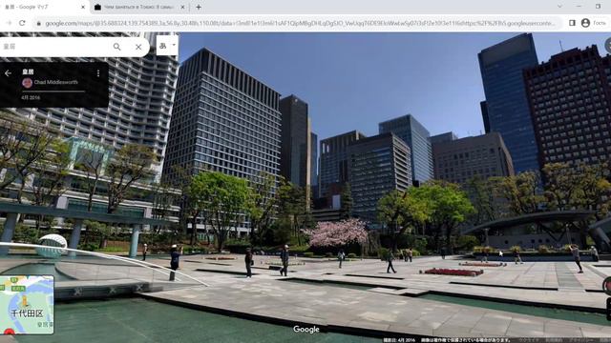Close the Google Maps tab
Screen dimensions: 611x343
[x=83, y=7]
